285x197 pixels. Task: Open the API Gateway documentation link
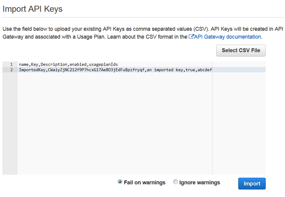(x=227, y=37)
